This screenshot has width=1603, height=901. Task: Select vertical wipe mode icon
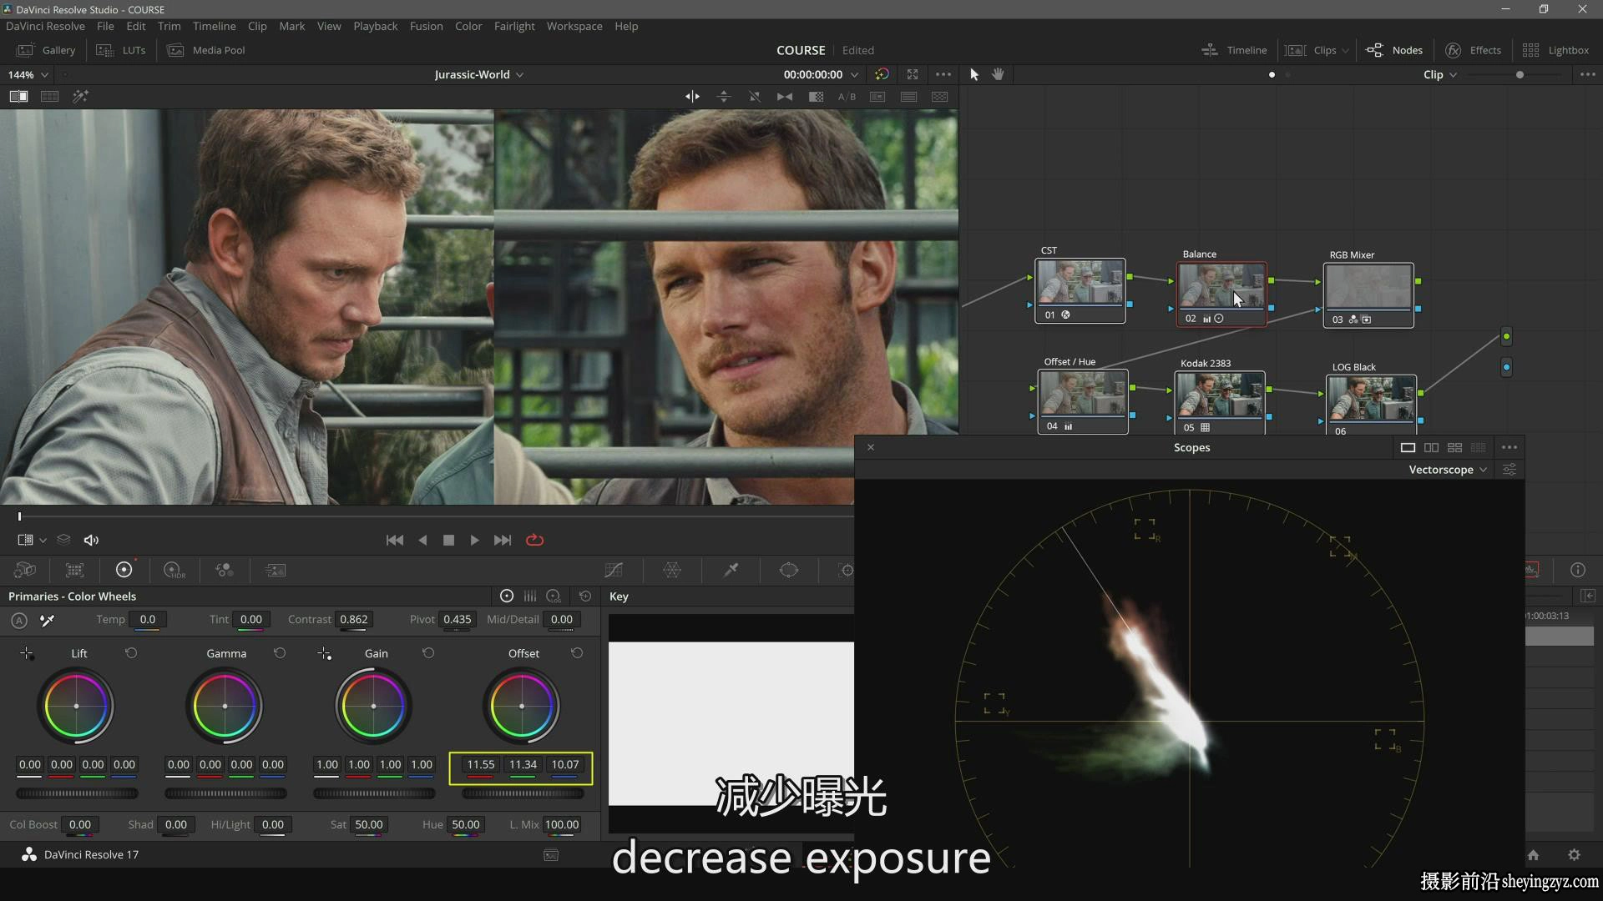coord(723,97)
